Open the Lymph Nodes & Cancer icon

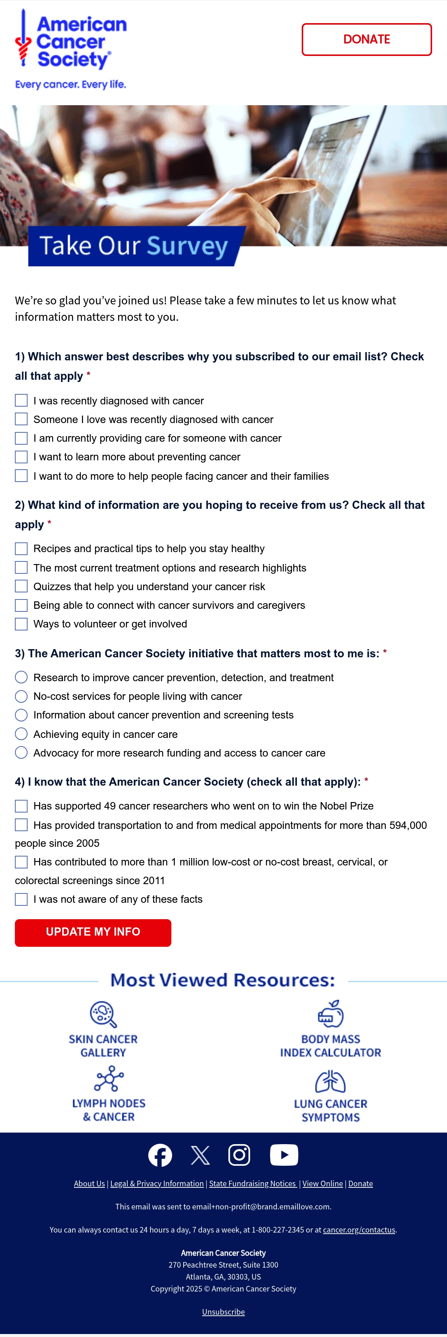tap(109, 1078)
